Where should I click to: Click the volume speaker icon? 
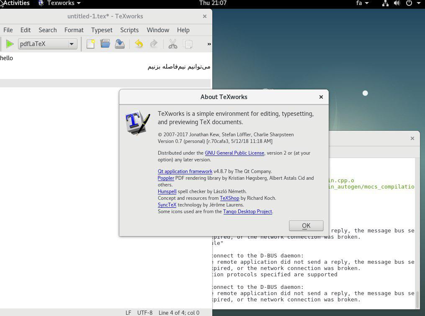397,3
